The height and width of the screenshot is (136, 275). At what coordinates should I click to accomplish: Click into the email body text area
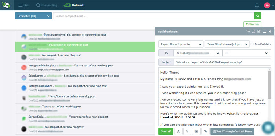(x=213, y=97)
